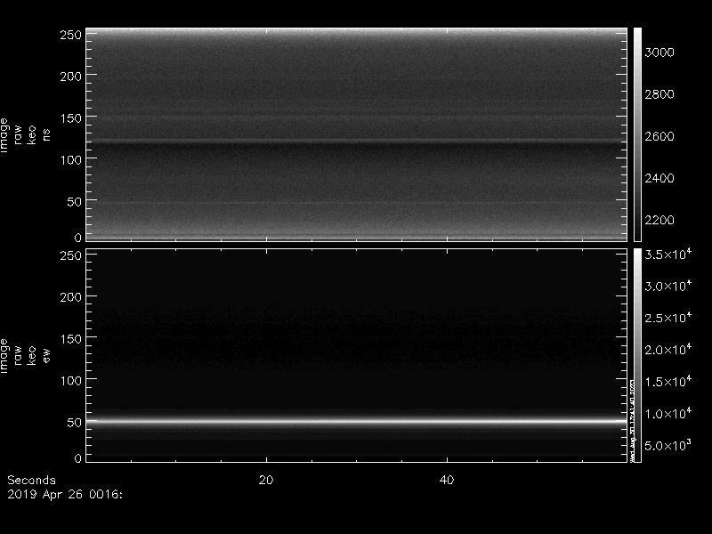This screenshot has height=534, width=712.
Task: Select the 1.0×10⁴ colorbar label
Action: click(x=668, y=413)
